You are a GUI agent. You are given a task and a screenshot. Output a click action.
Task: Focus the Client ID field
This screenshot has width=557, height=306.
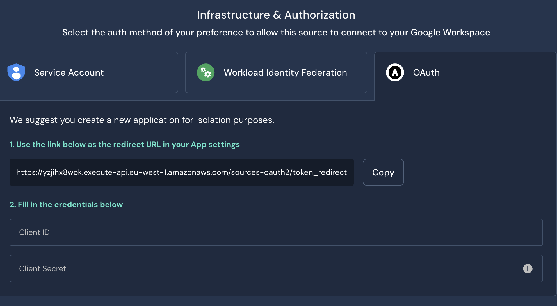click(276, 232)
